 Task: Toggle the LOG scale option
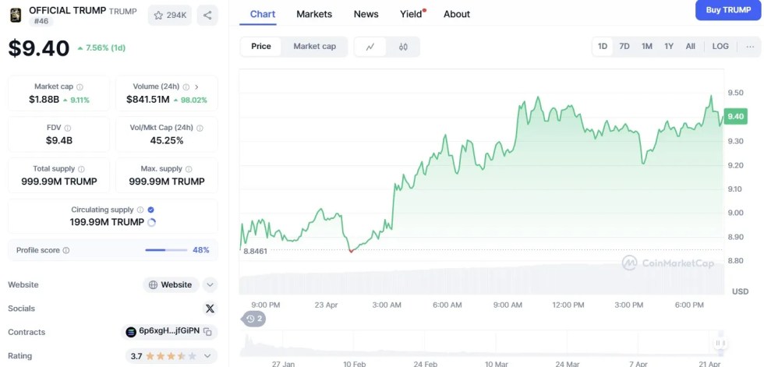(720, 46)
